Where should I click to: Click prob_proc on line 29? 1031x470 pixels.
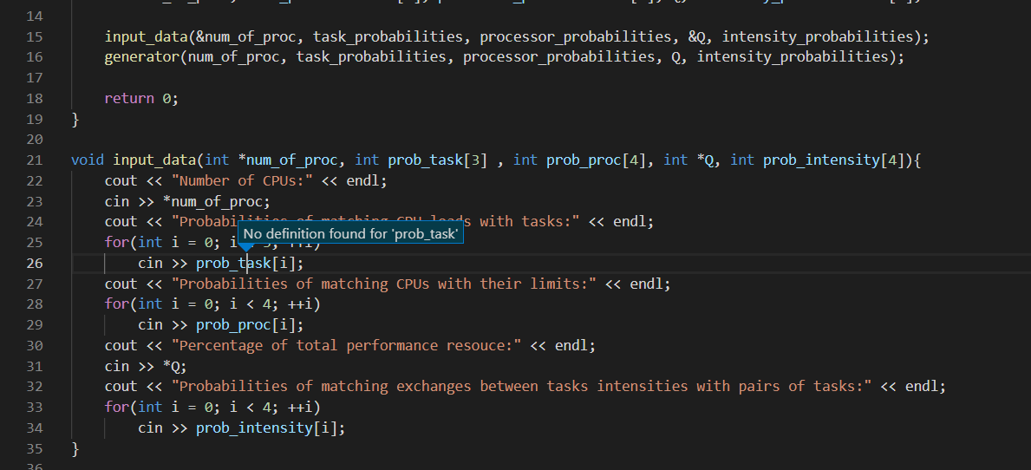233,324
